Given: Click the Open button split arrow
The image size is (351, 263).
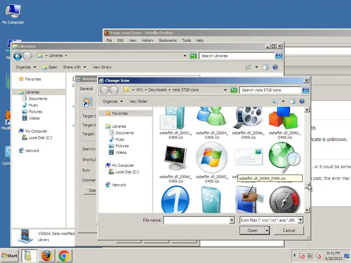Looking at the screenshot, I should [267, 230].
